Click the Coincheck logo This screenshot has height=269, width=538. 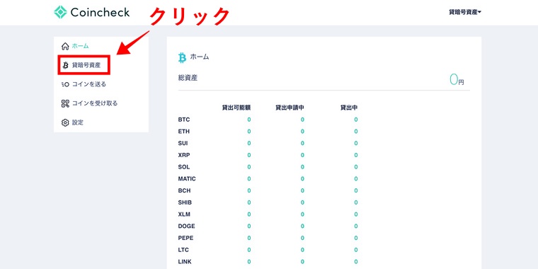pos(91,12)
